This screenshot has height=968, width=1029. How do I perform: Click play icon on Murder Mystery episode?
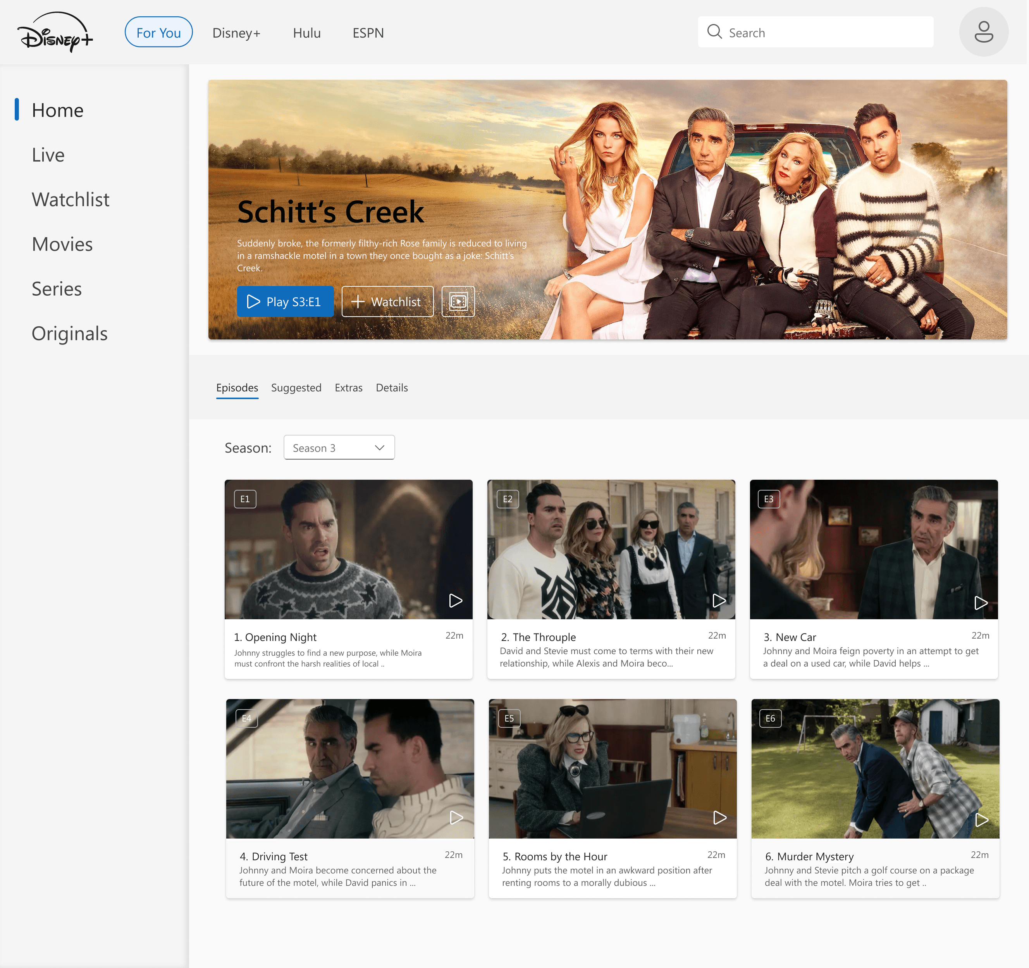click(x=981, y=820)
